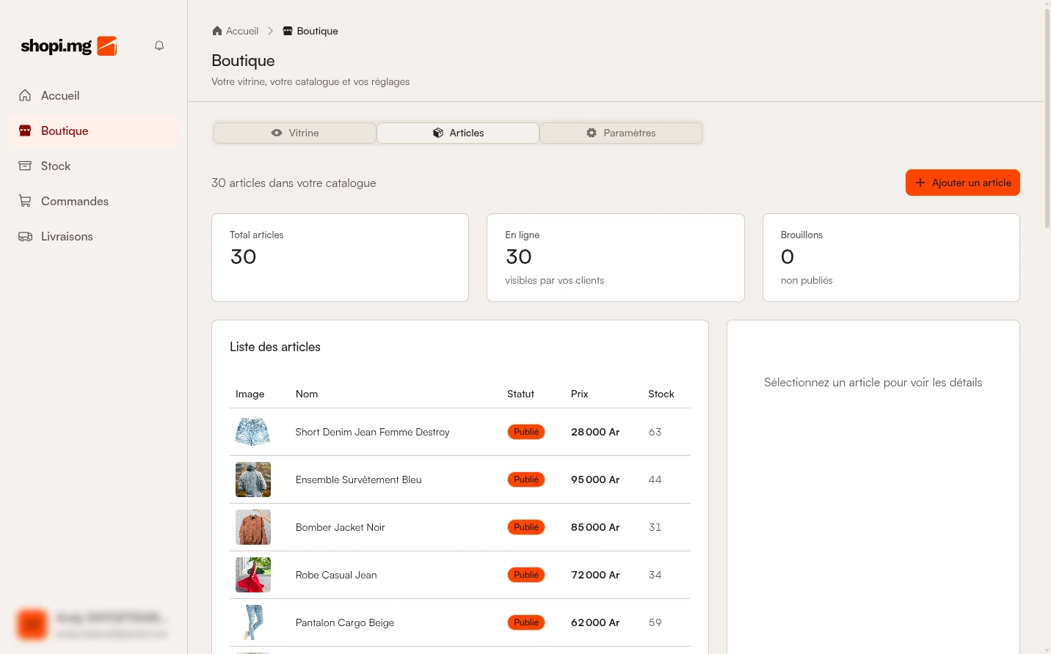Click the Stock archive box icon
This screenshot has height=654, width=1051.
25,166
